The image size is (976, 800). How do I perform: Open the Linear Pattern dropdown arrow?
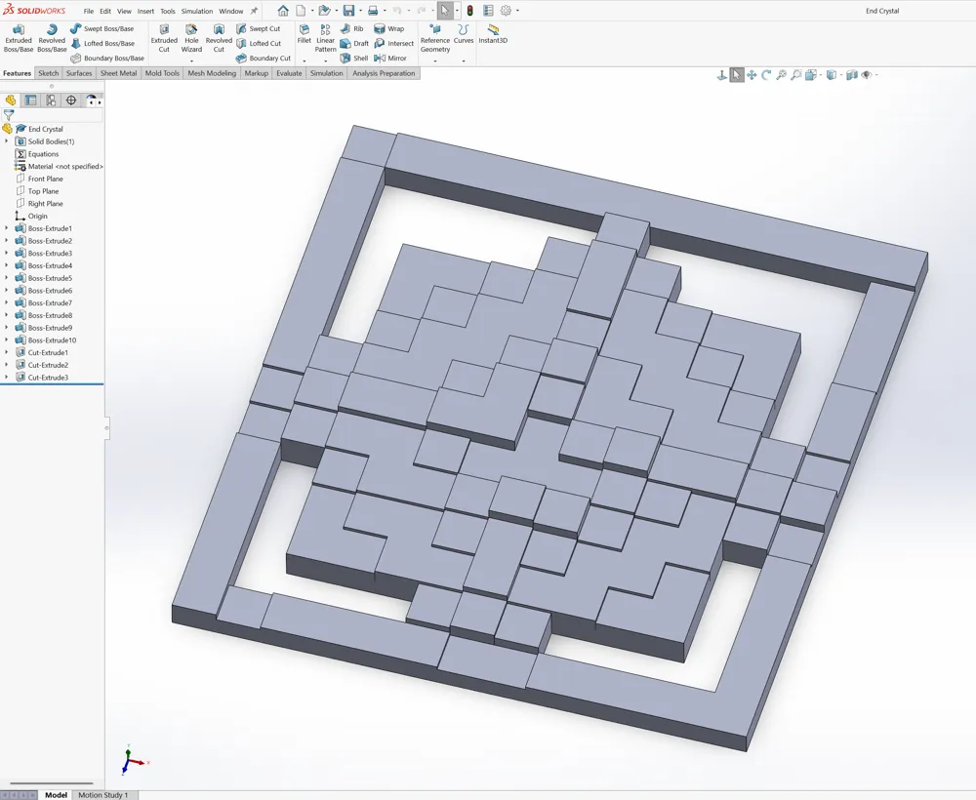(326, 60)
